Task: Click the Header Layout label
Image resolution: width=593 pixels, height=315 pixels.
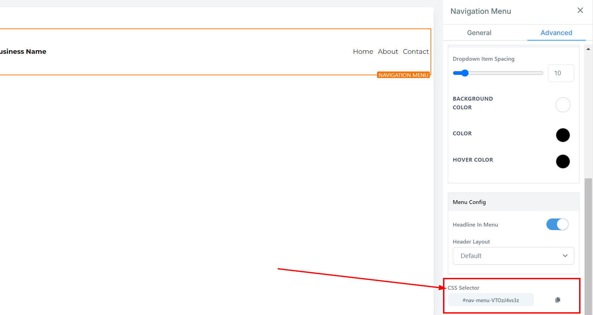Action: coord(471,241)
